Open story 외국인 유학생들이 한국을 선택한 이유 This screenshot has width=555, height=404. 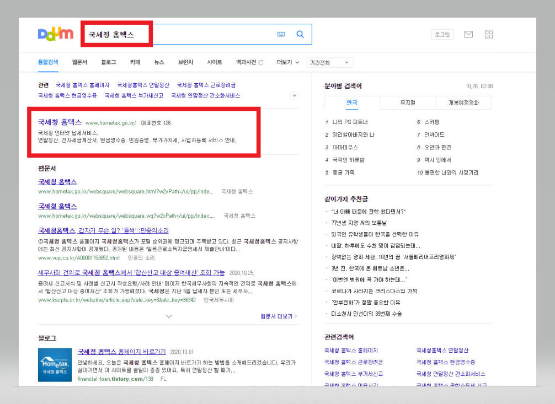tap(375, 234)
